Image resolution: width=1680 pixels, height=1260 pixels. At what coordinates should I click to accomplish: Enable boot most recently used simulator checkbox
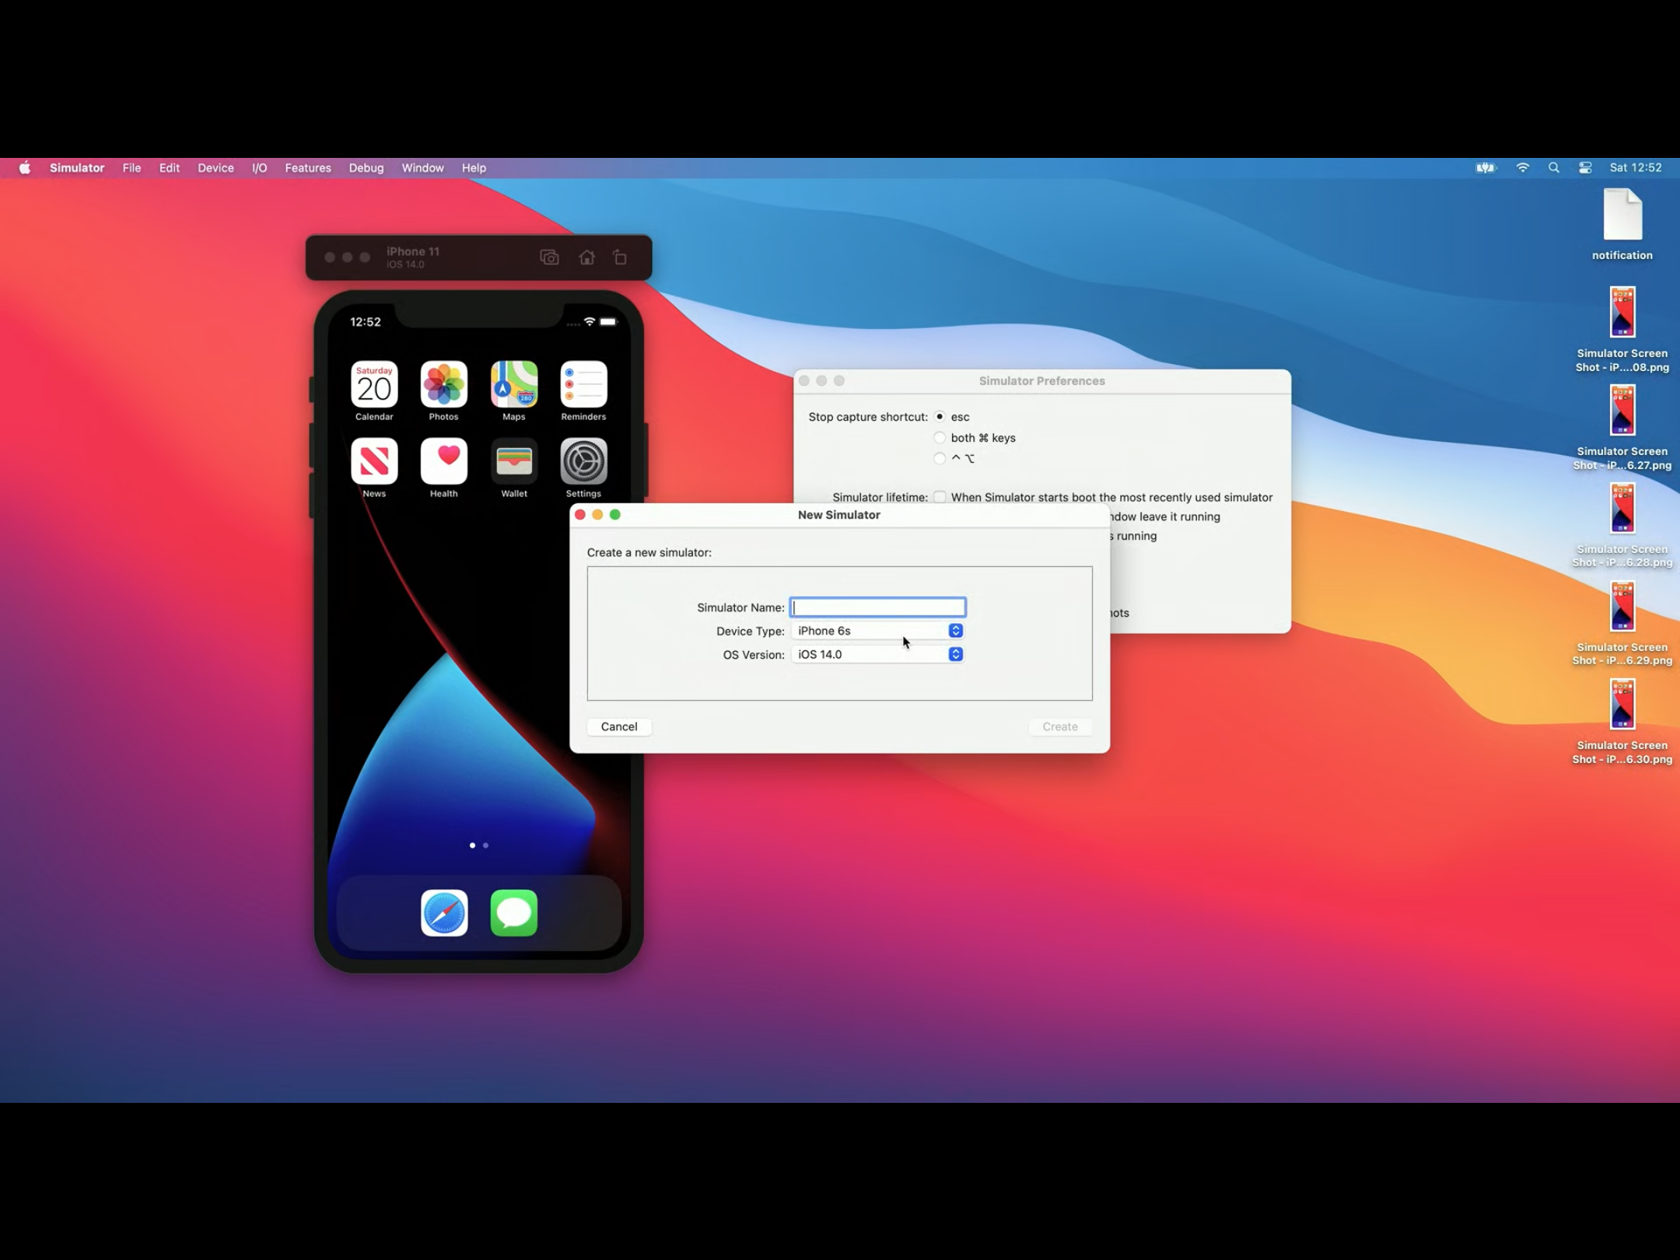940,497
